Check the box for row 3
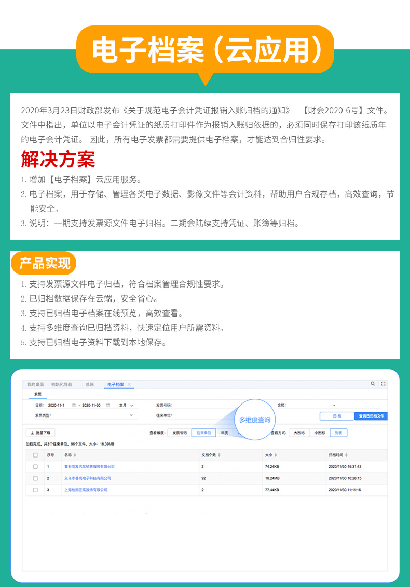The image size is (410, 587). click(35, 490)
